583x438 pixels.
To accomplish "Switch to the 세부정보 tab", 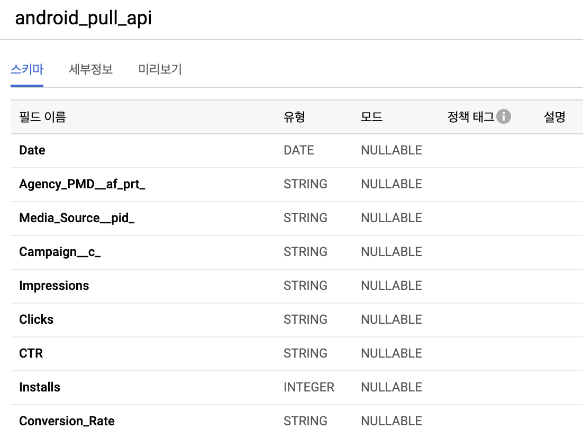I will pos(90,69).
